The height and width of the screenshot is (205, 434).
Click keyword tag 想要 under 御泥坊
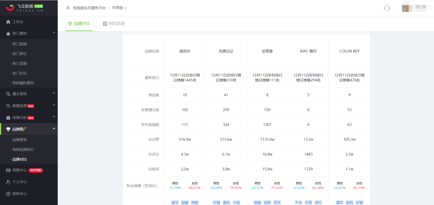195,203
